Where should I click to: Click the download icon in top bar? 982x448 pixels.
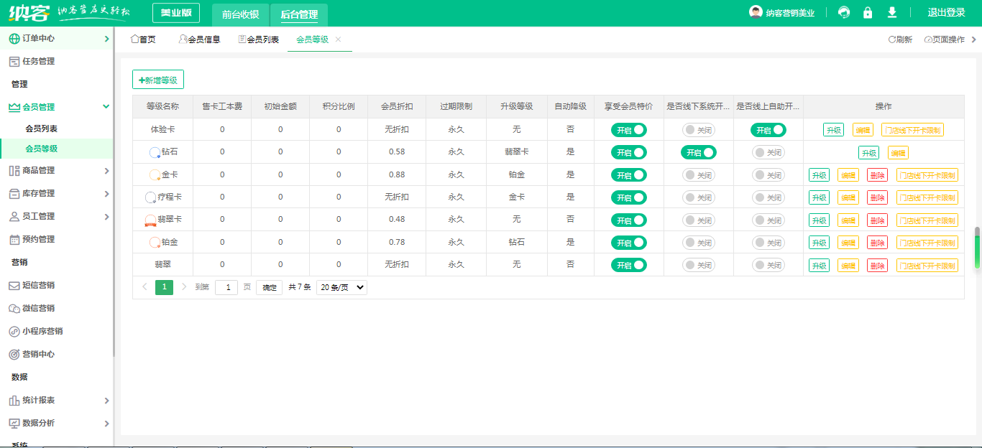point(892,13)
